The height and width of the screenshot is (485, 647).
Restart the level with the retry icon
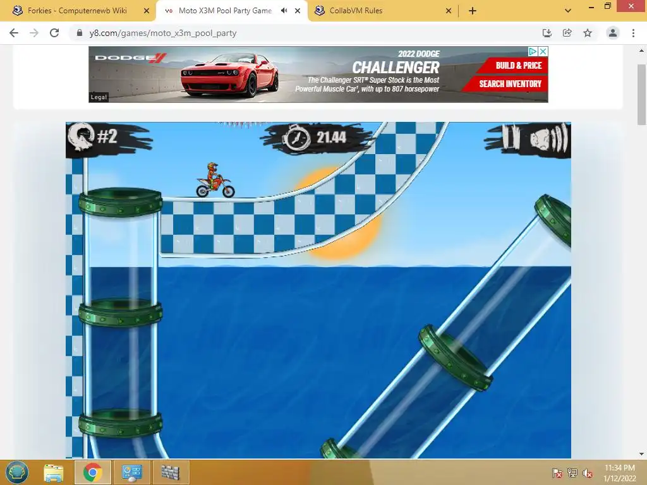coord(81,137)
